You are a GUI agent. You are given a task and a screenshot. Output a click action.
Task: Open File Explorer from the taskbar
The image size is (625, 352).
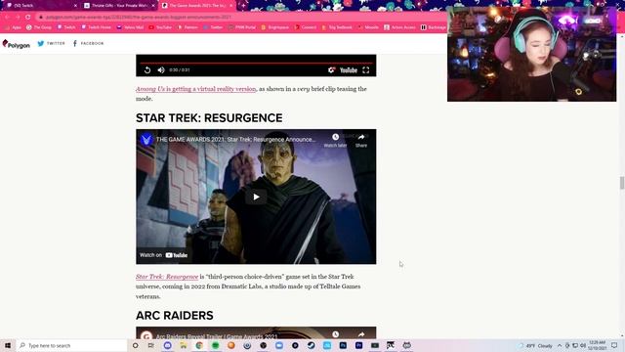coord(184,345)
